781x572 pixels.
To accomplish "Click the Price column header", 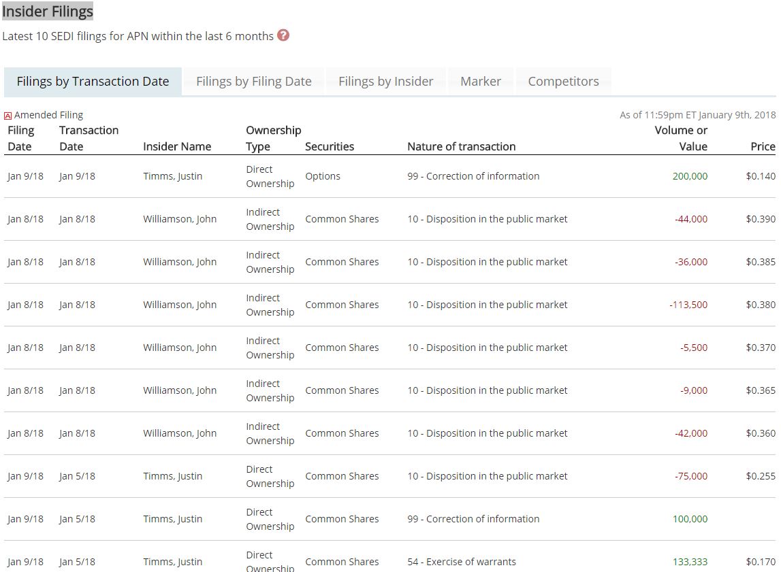I will pos(762,146).
